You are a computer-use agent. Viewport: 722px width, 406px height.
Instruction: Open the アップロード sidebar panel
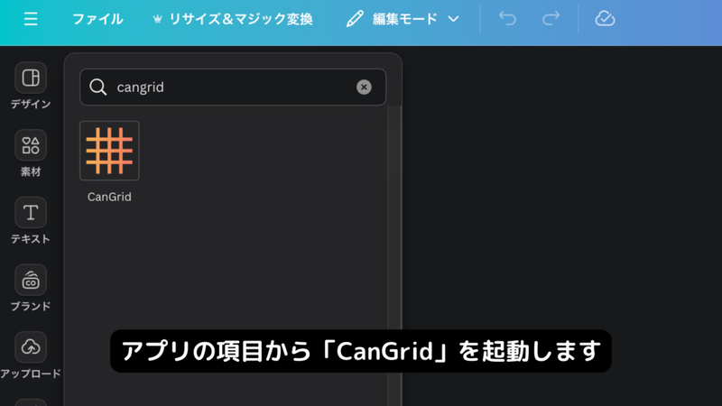click(31, 355)
